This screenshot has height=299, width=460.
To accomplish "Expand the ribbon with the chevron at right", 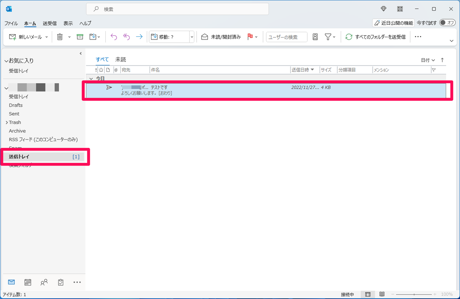I will point(452,41).
